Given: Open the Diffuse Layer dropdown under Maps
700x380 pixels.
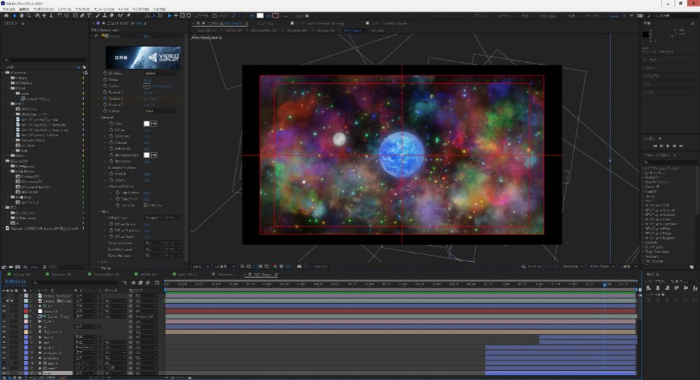Looking at the screenshot, I should pos(153,217).
